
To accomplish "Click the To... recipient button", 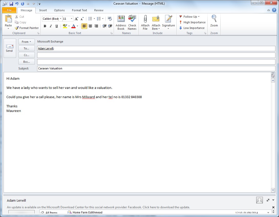I will [x=27, y=48].
